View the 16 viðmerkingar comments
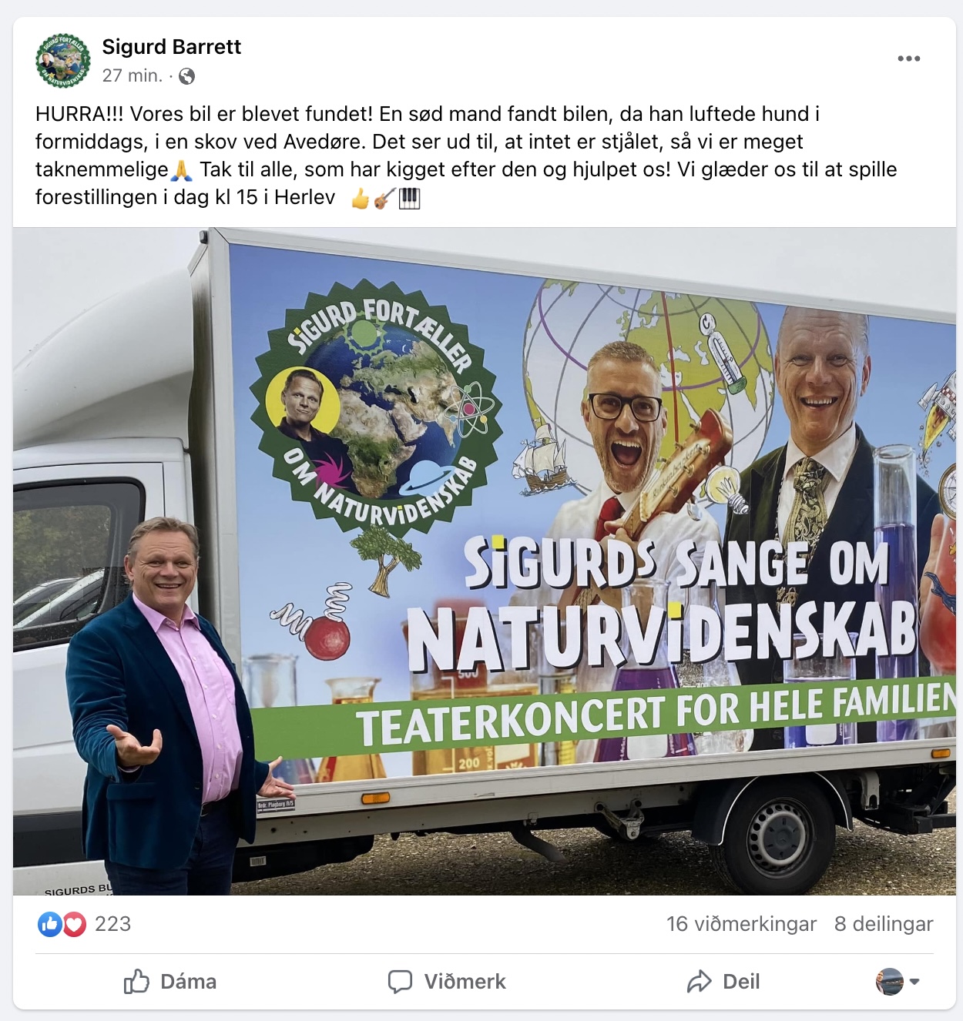 (741, 924)
